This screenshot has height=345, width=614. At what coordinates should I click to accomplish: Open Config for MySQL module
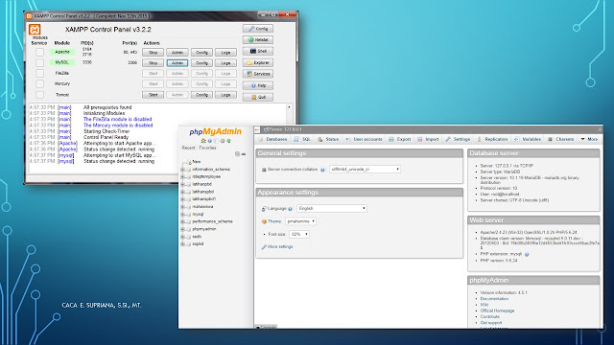201,63
